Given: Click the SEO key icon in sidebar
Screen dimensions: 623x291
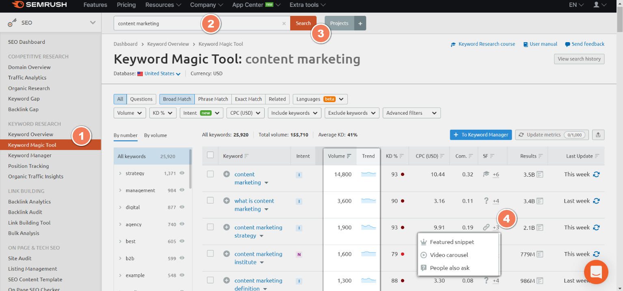Looking at the screenshot, I should tap(12, 23).
